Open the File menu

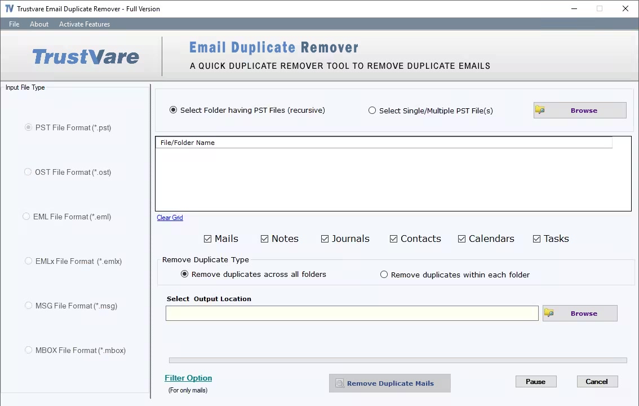click(x=14, y=24)
